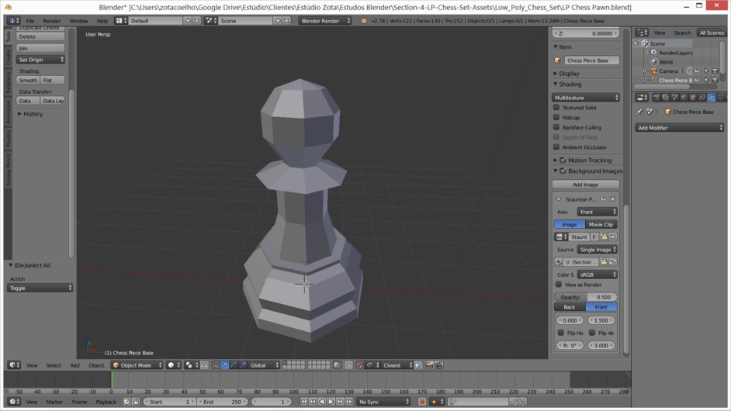The height and width of the screenshot is (411, 731).
Task: Open the Object Mode dropdown
Action: (x=137, y=365)
